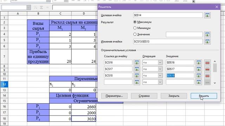Click shrink button beside $C$17 reference
Viewport: 225px width, 126px height.
click(x=137, y=69)
